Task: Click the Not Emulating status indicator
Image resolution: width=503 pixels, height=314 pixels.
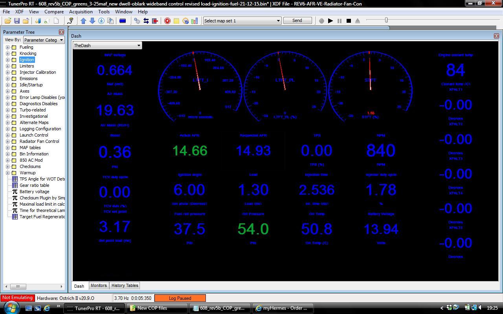Action: pyautogui.click(x=17, y=298)
